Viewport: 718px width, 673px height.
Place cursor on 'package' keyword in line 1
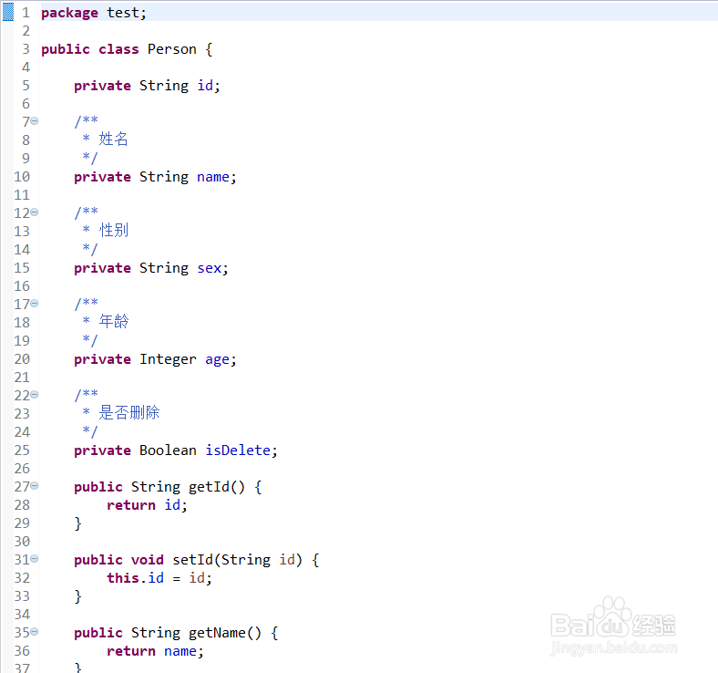tap(69, 14)
